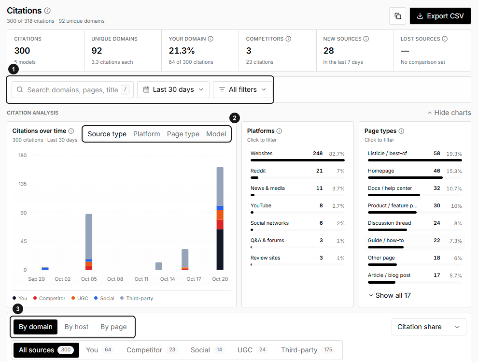478x362 pixels.
Task: Toggle the Competitor legend item
Action: tap(49, 298)
